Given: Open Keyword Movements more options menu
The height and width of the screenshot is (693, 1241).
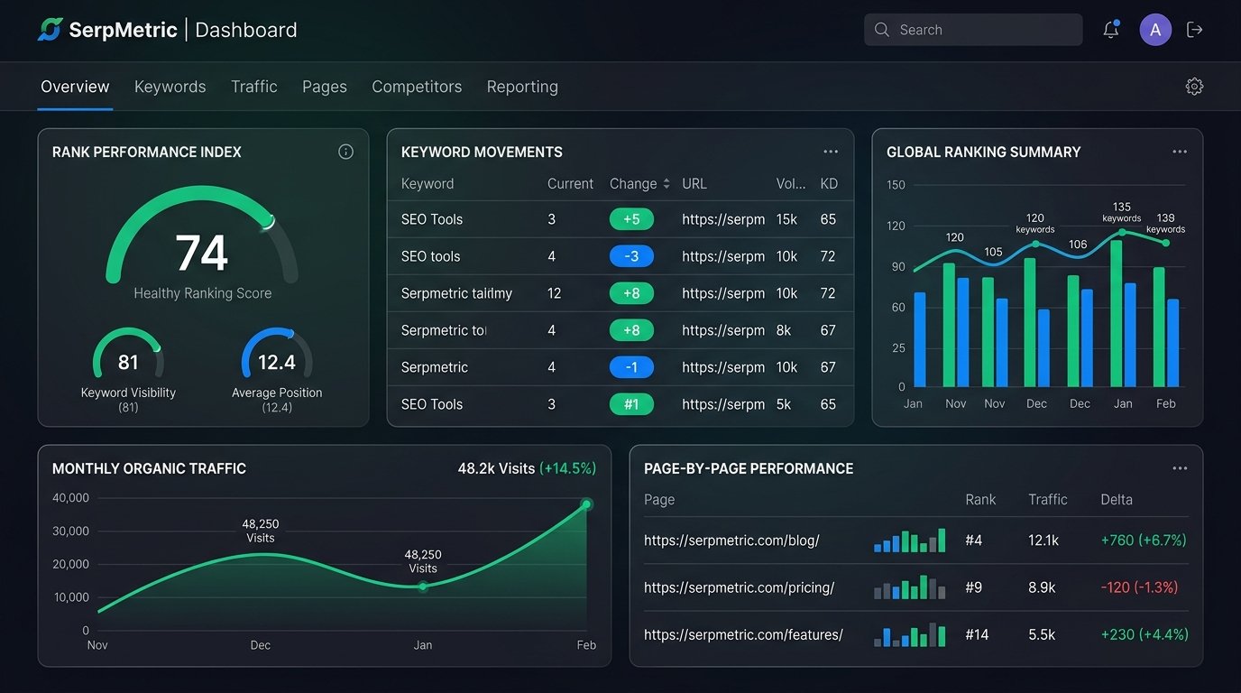Looking at the screenshot, I should pos(831,152).
